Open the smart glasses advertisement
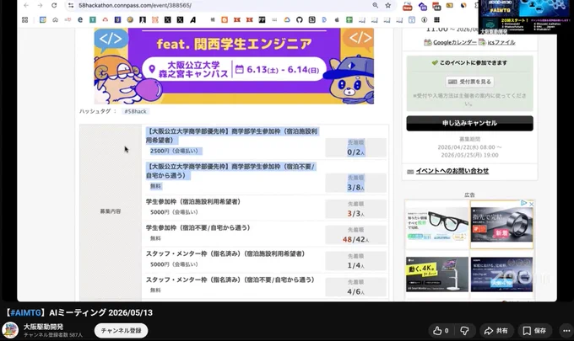Screen dimensions: 574x341 coord(437,225)
